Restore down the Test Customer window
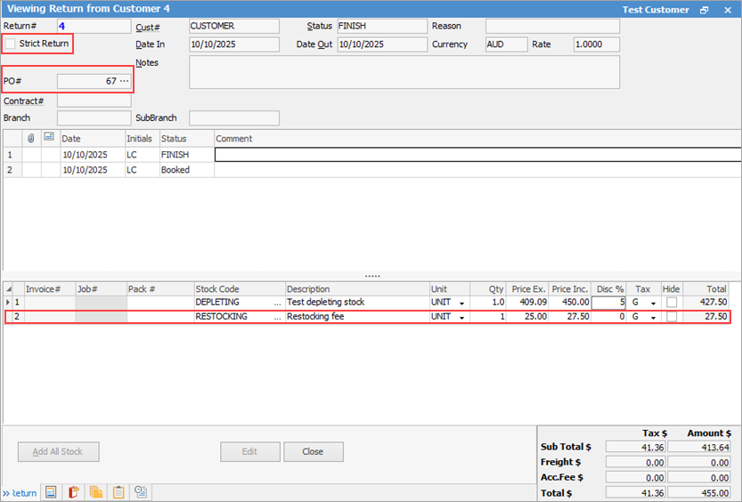The height and width of the screenshot is (502, 742). click(705, 10)
